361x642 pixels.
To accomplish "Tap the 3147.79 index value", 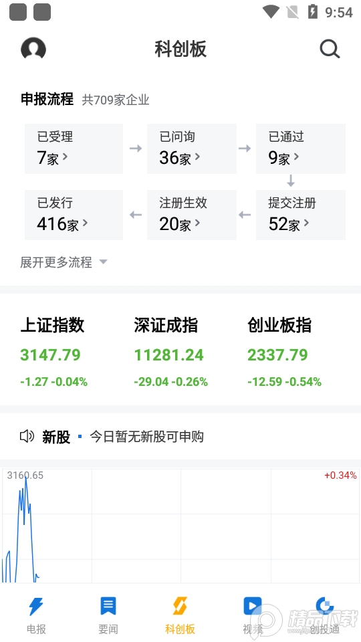I will (50, 354).
